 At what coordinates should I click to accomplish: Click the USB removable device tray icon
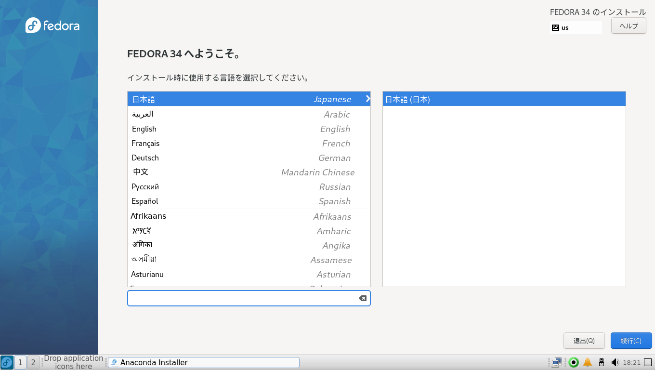point(601,362)
